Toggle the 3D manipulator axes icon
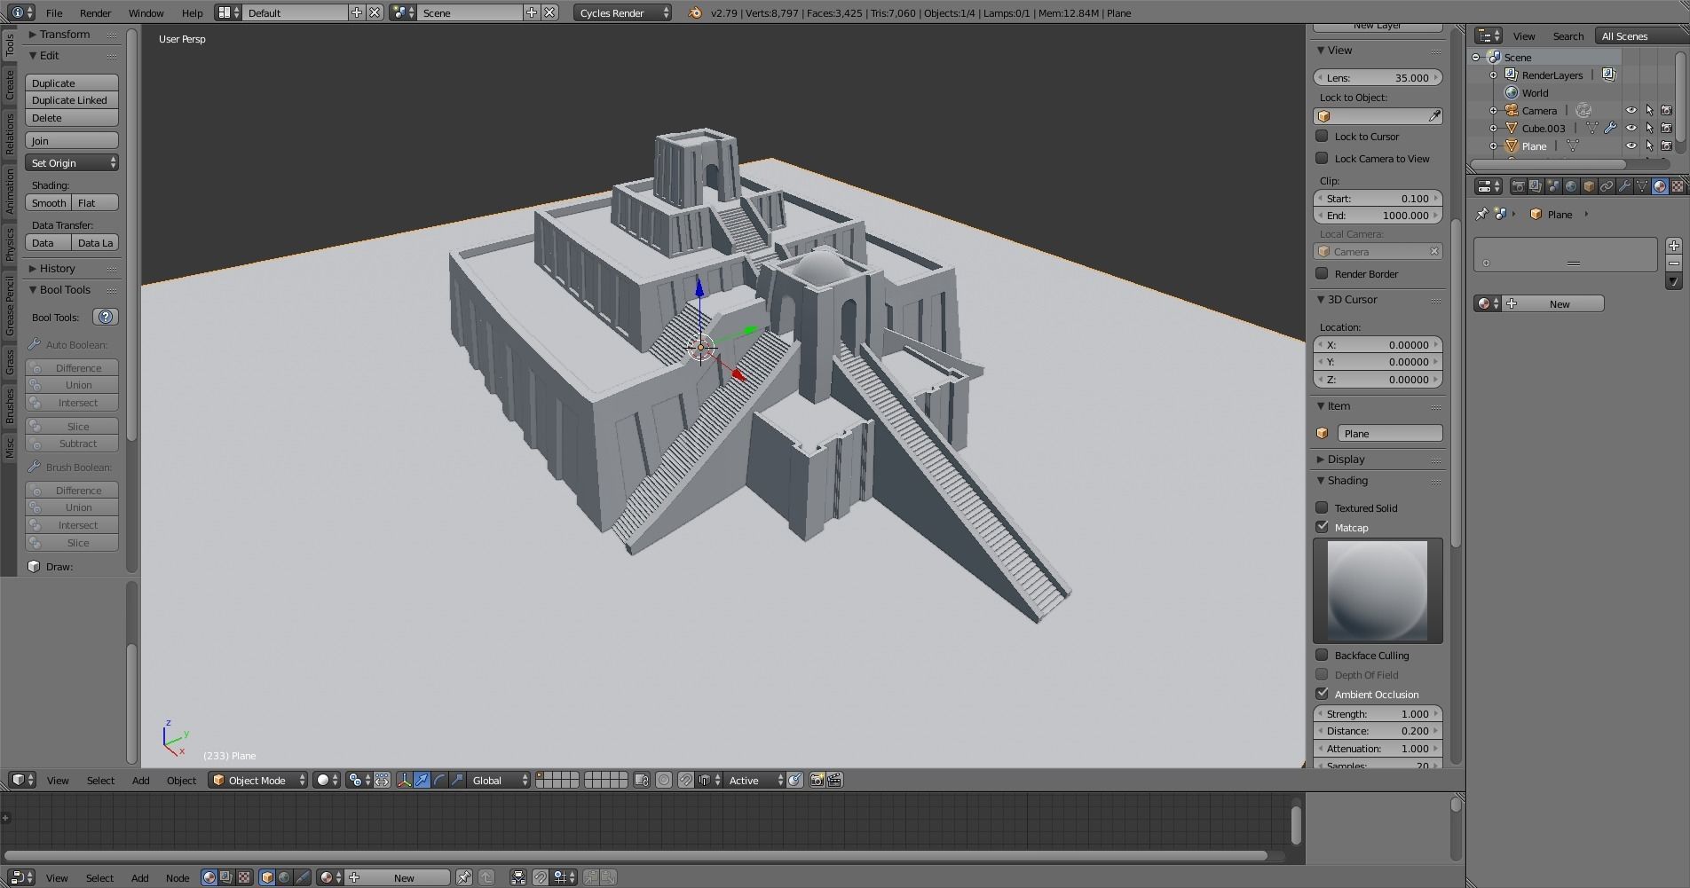Image resolution: width=1690 pixels, height=888 pixels. 404,780
